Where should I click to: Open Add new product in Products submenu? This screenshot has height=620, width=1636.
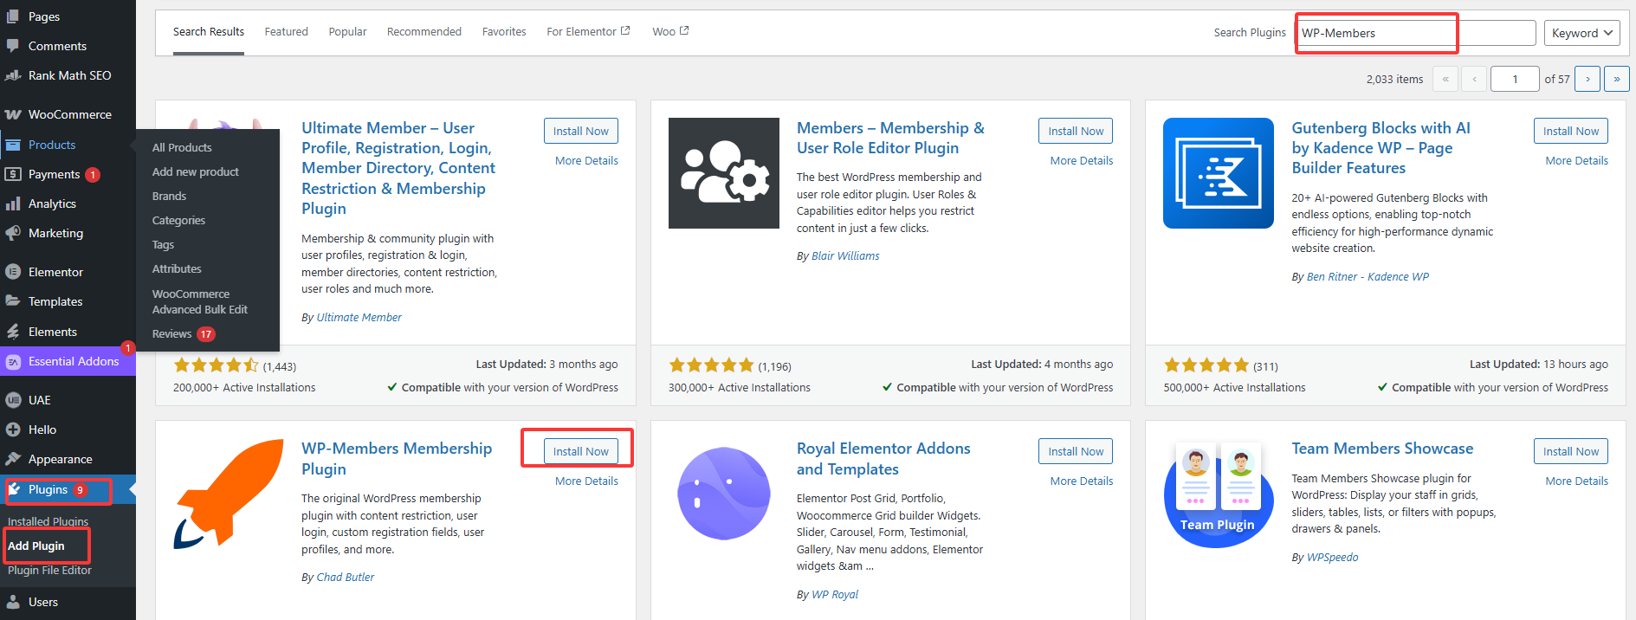[196, 171]
